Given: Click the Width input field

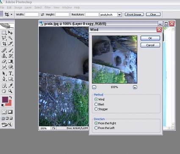Looking at the screenshot, I should click(x=32, y=14).
